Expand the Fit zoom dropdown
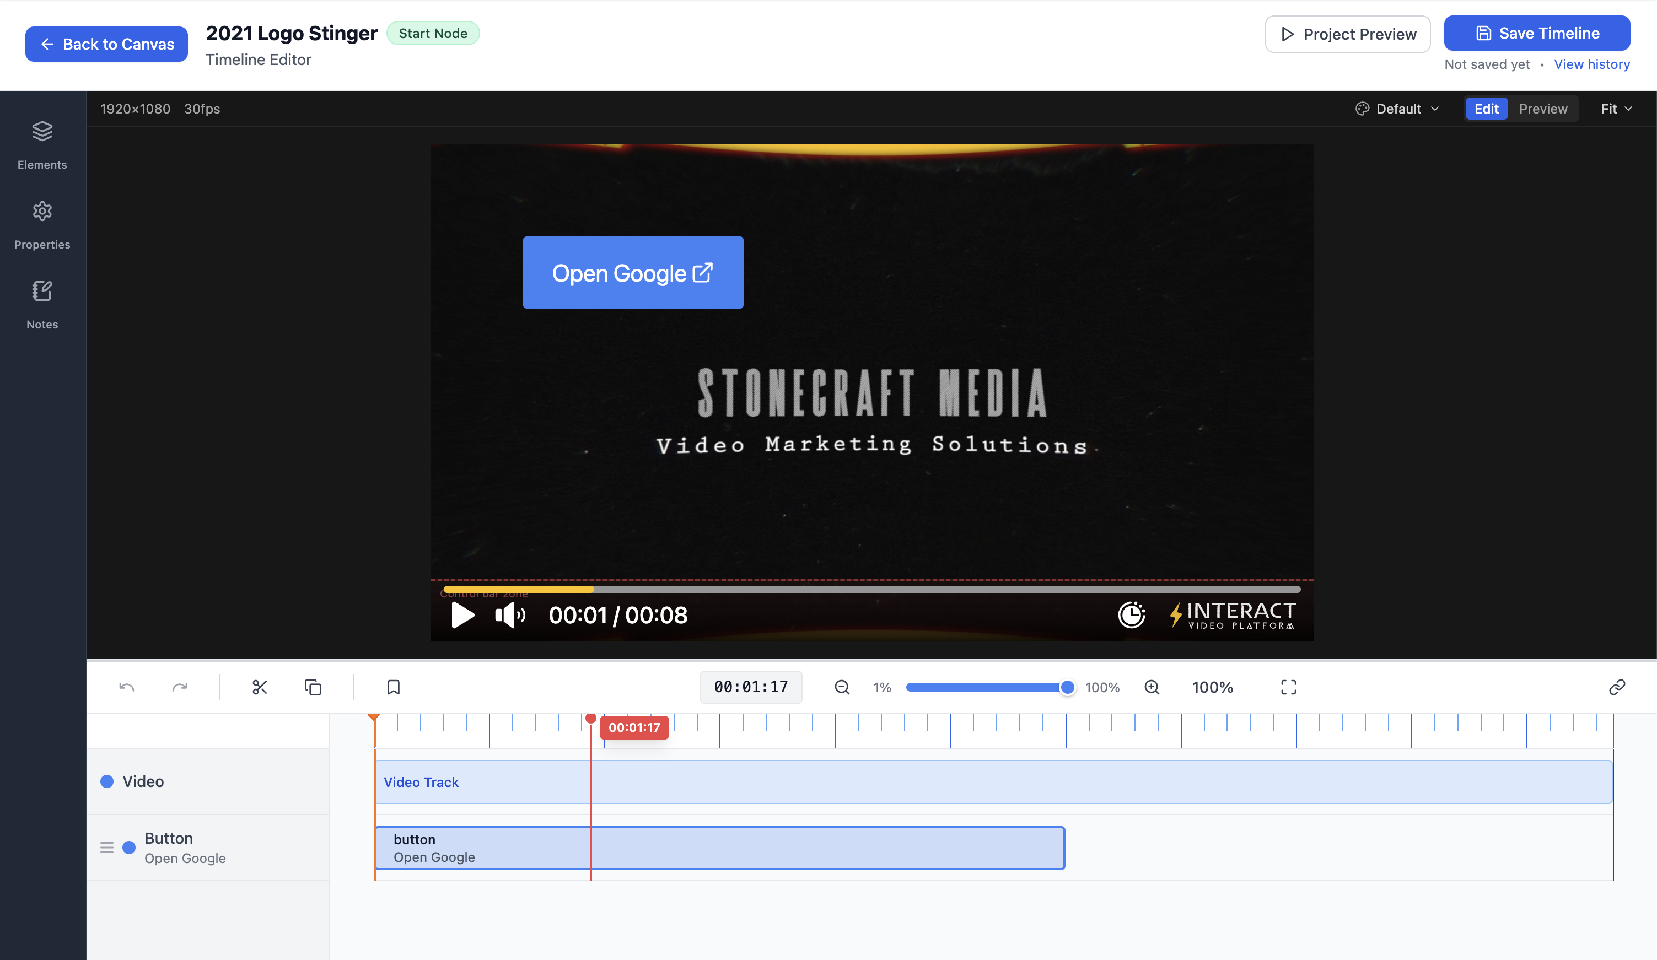The image size is (1657, 960). [x=1616, y=109]
